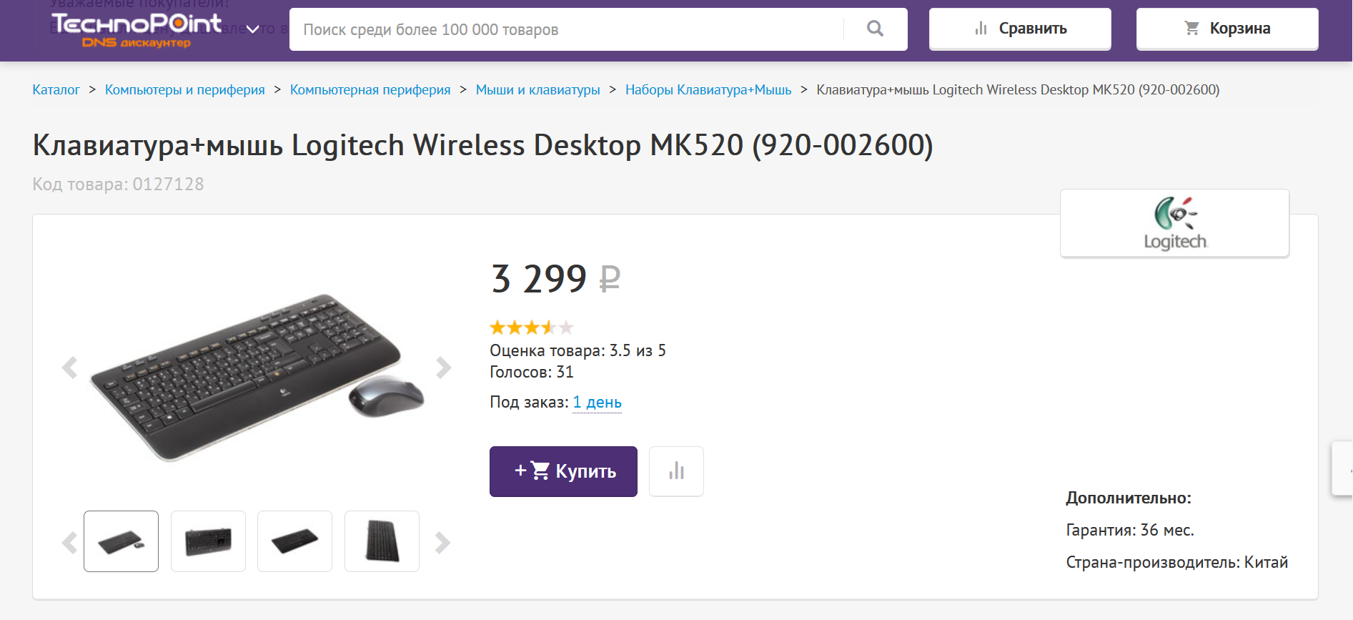Open the '1 день' delivery link

coord(597,403)
